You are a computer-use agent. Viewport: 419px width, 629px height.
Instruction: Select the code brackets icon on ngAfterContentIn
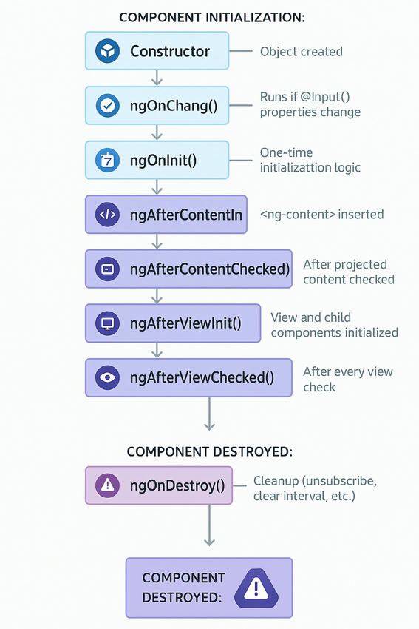107,215
